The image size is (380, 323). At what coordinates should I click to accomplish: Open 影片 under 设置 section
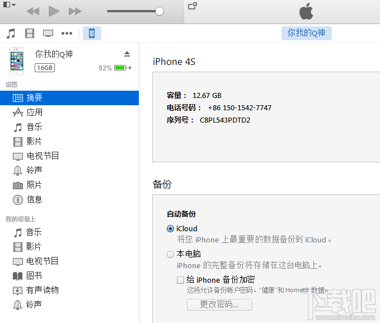[x=69, y=142]
